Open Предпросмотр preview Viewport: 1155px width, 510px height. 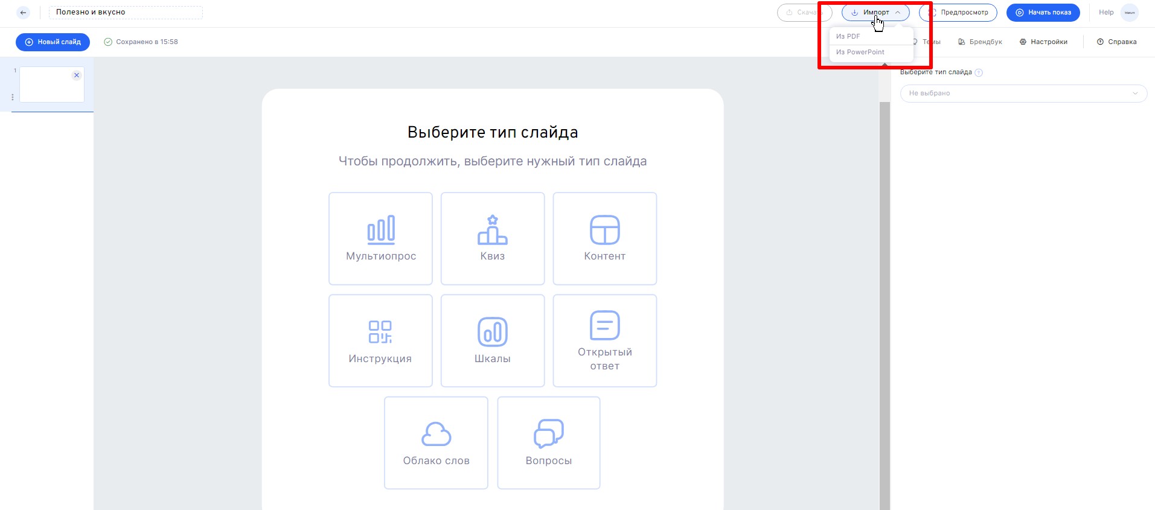pos(958,12)
